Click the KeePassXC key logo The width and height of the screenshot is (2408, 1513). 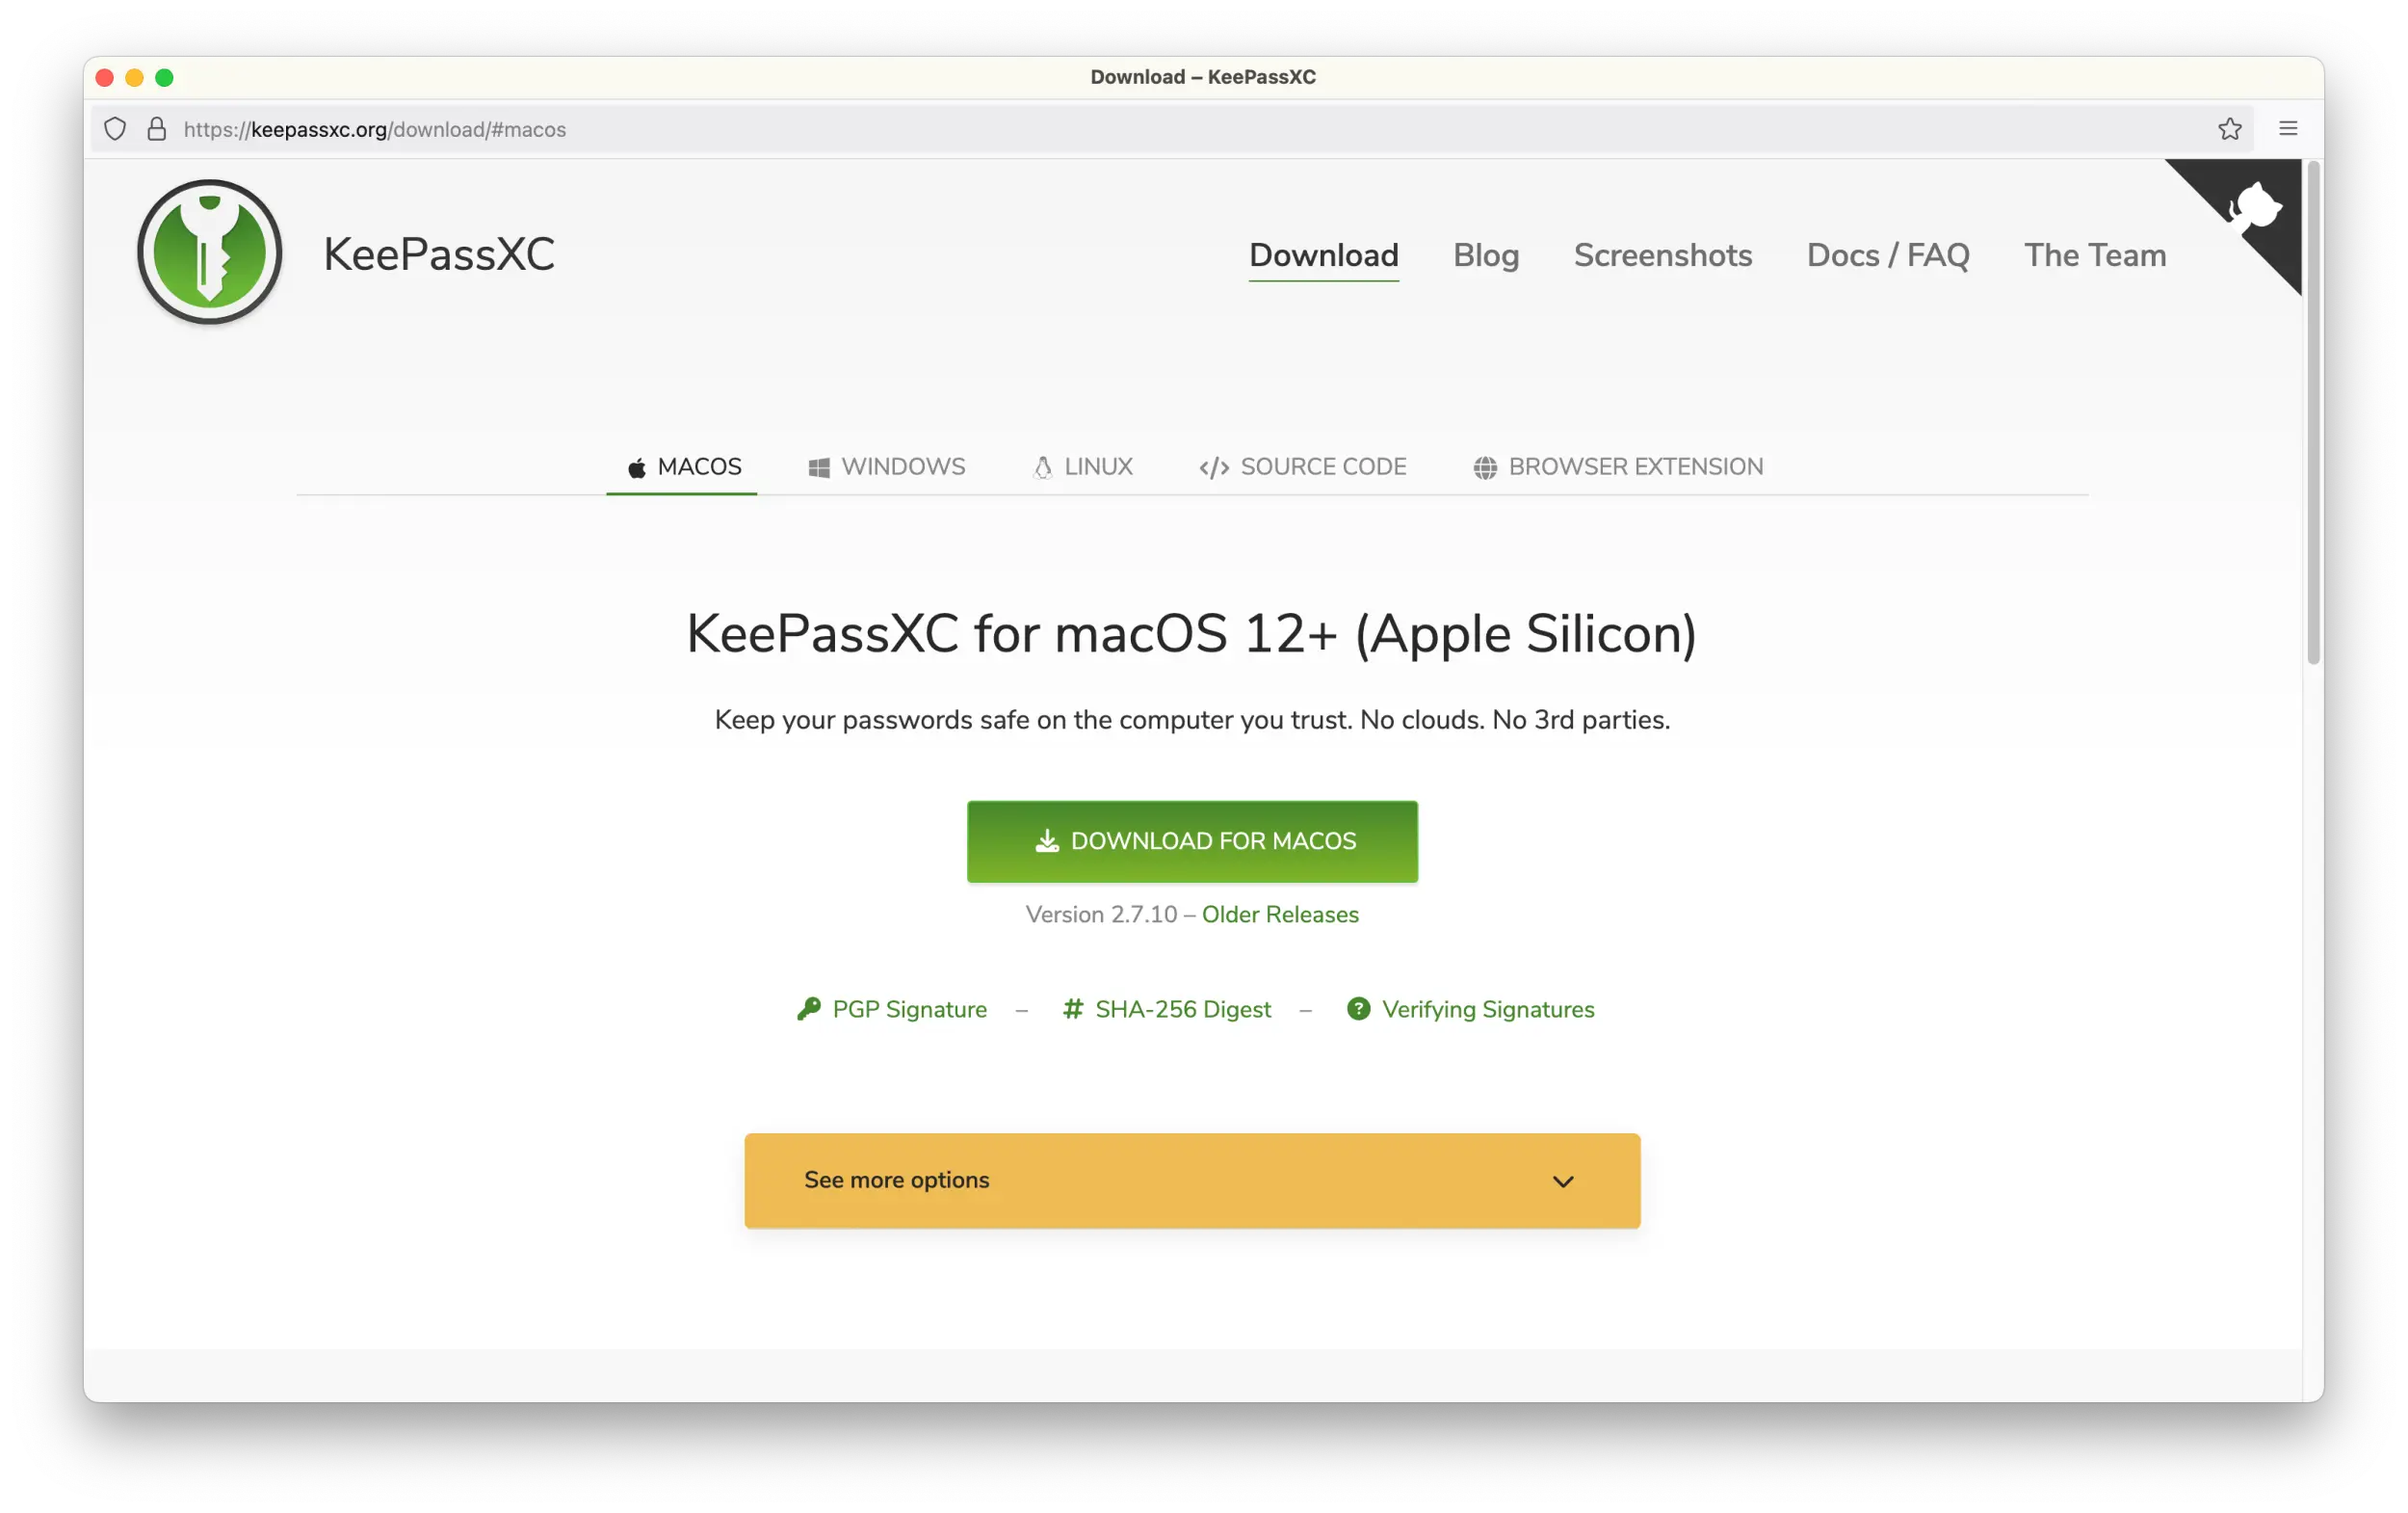[209, 252]
